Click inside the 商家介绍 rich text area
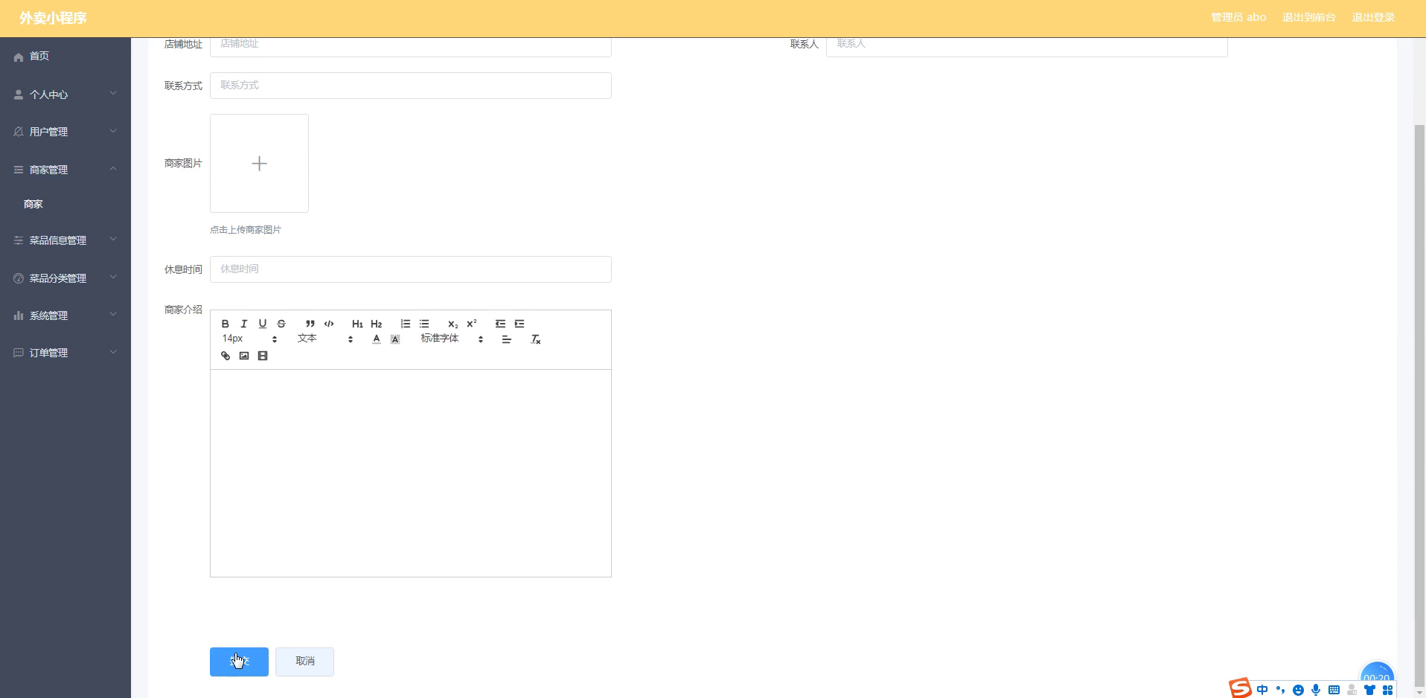This screenshot has width=1426, height=698. [411, 473]
